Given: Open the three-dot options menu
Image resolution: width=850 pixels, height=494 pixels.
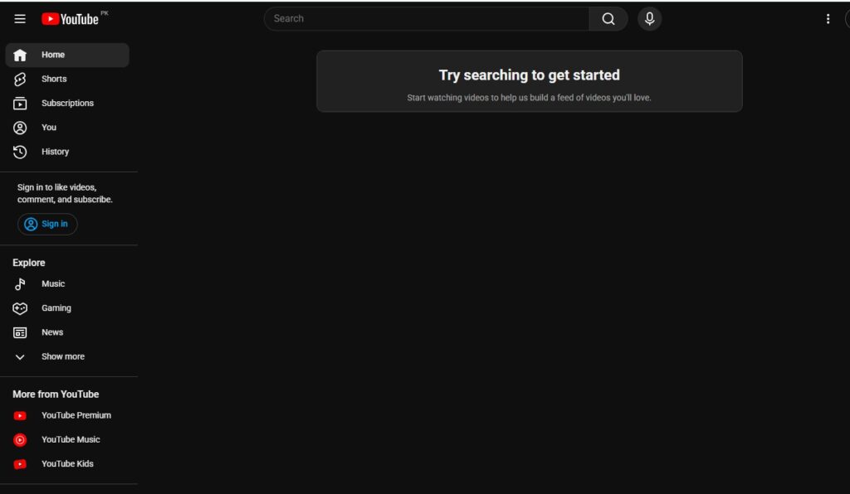Looking at the screenshot, I should coord(828,18).
